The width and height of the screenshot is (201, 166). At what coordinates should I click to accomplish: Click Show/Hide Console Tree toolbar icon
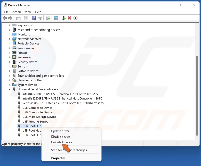18,18
